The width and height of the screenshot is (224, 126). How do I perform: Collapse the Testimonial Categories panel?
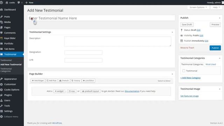point(219,58)
